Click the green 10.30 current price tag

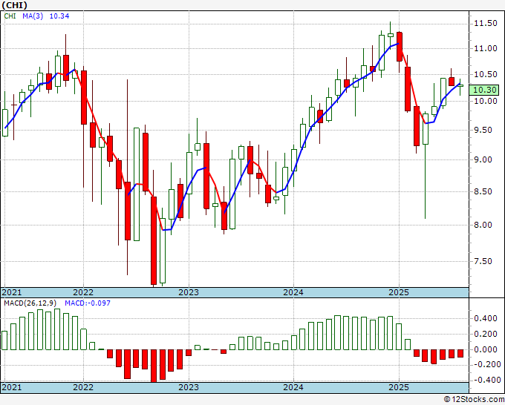click(484, 90)
